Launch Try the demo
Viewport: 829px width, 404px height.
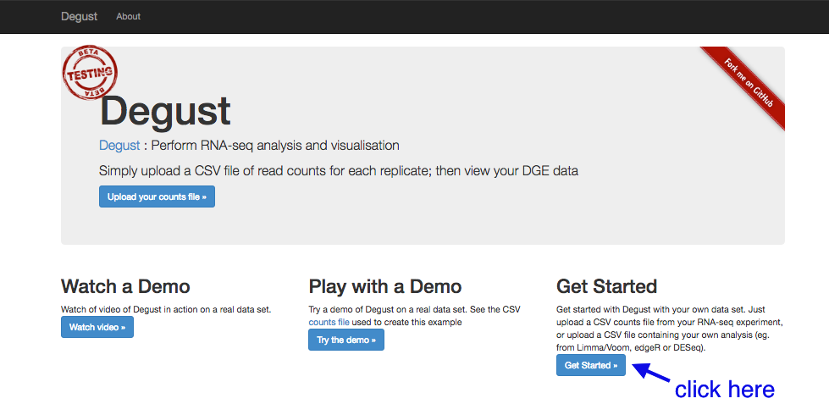pos(346,340)
